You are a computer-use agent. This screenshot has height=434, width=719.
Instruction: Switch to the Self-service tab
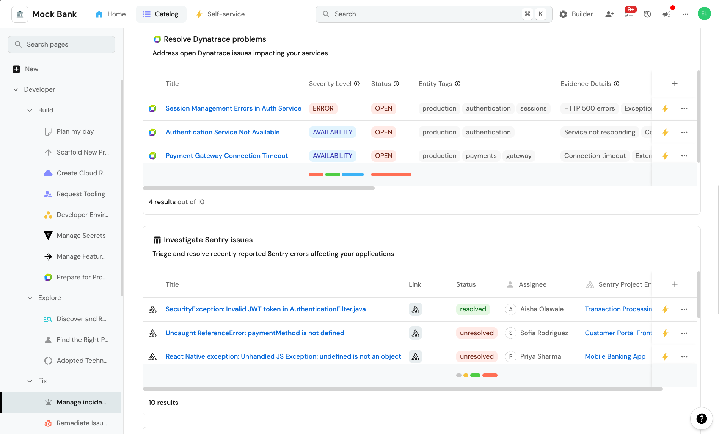(x=220, y=14)
